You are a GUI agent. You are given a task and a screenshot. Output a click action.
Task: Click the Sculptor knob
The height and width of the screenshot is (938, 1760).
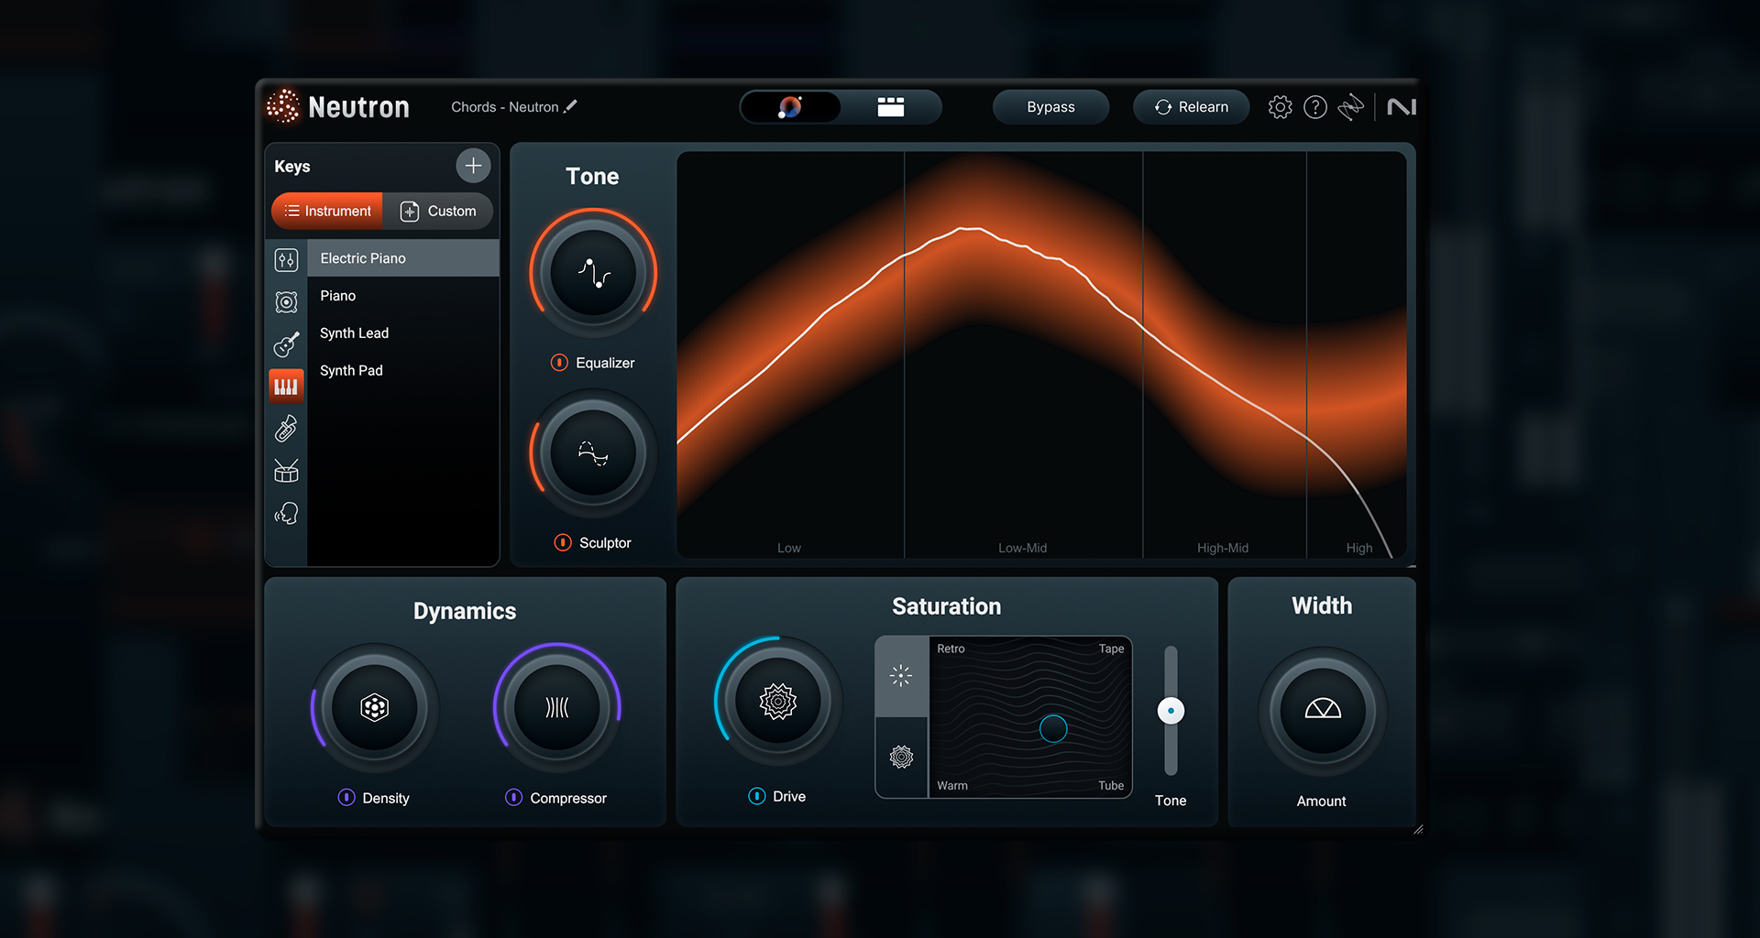593,453
